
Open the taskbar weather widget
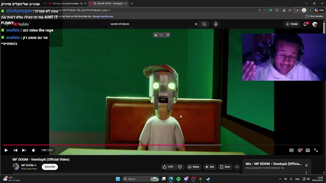pos(11,179)
